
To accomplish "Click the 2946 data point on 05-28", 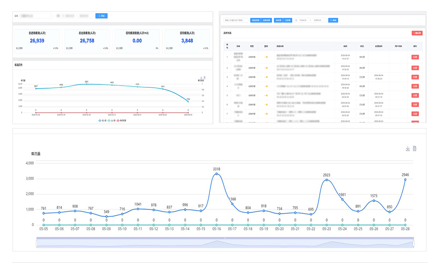I will (405, 180).
